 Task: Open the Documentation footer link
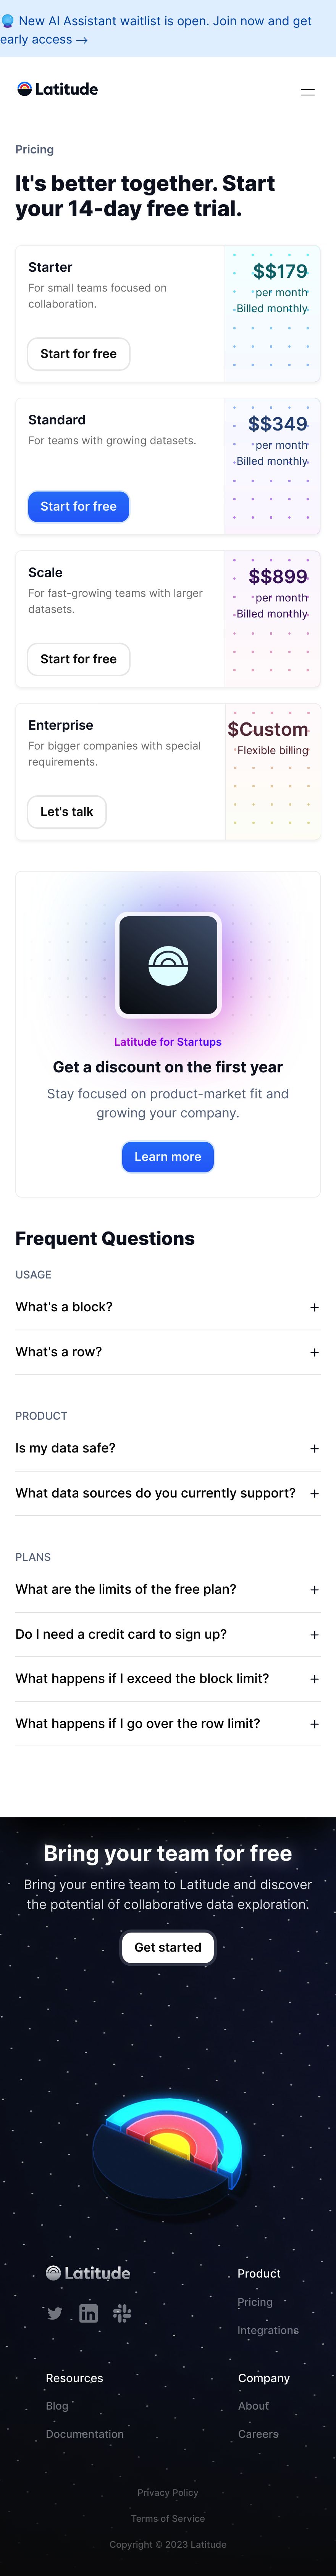85,2434
